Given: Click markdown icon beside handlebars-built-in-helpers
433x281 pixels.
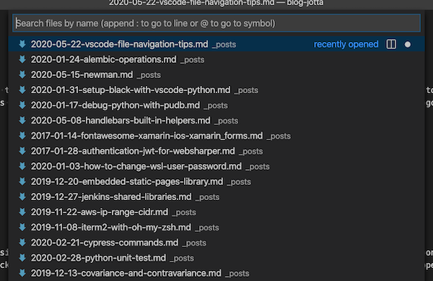Looking at the screenshot, I should pyautogui.click(x=22, y=120).
